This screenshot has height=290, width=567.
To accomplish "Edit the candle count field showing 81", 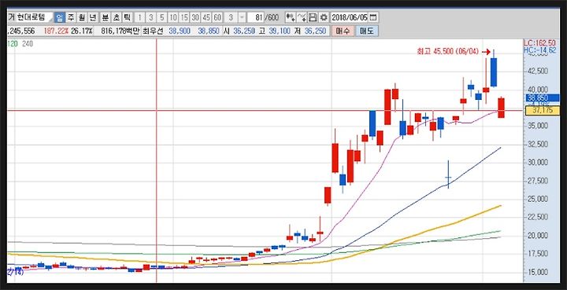I will click(257, 17).
